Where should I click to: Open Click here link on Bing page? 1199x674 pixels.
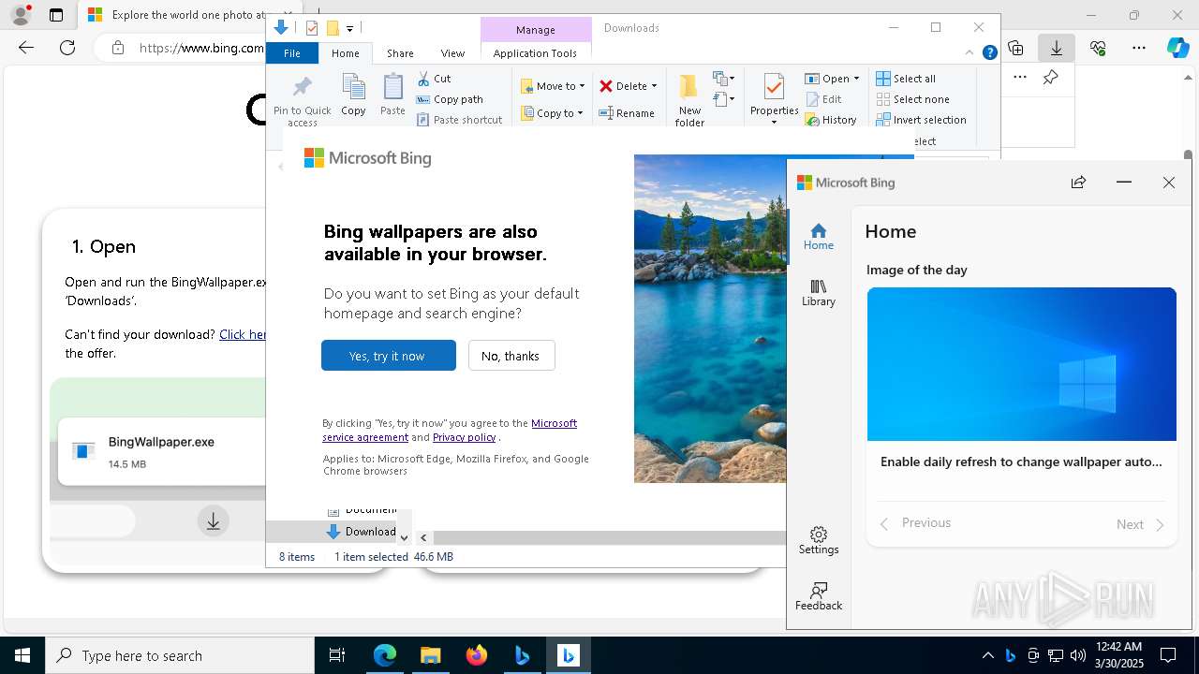(x=243, y=334)
